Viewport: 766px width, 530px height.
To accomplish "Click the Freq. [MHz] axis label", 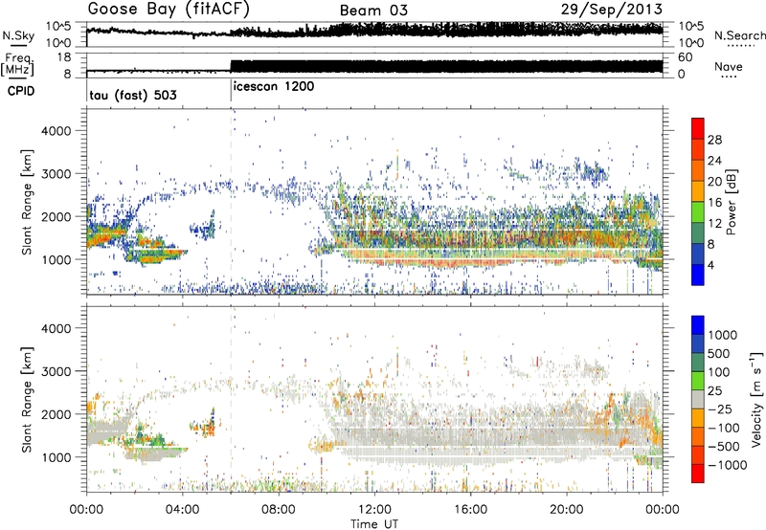I will point(17,65).
